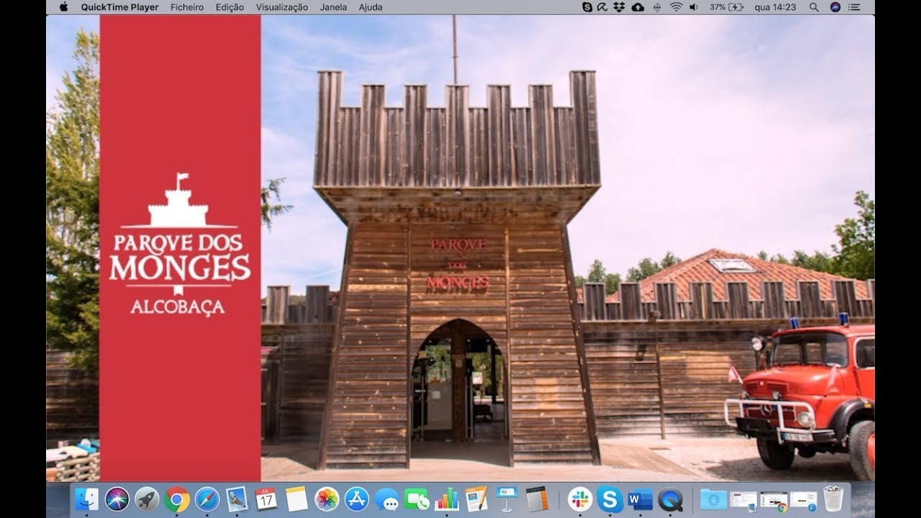Screen dimensions: 921x518
Task: Open Finder from the Dock
Action: (x=86, y=499)
